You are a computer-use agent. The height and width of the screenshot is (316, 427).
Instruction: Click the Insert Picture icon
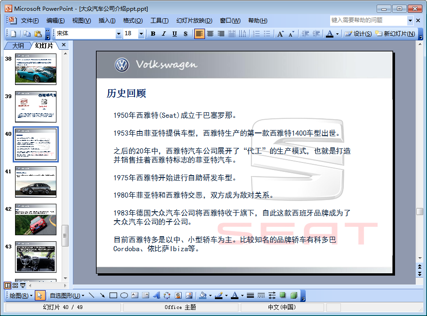pos(189,295)
